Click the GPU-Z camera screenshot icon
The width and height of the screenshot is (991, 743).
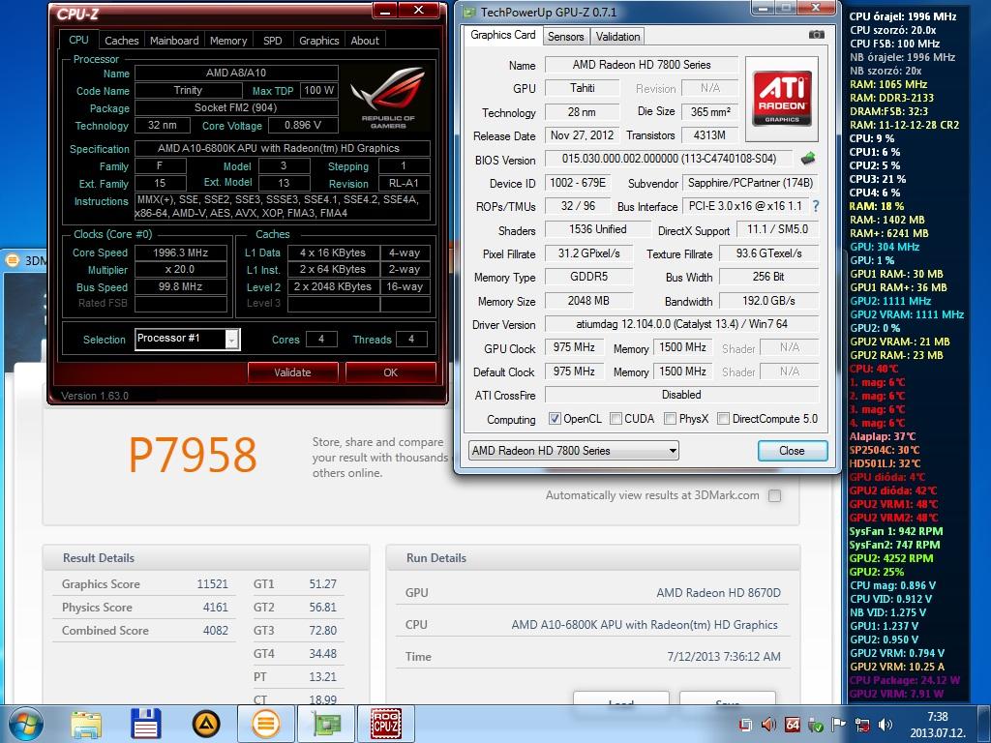pyautogui.click(x=816, y=35)
